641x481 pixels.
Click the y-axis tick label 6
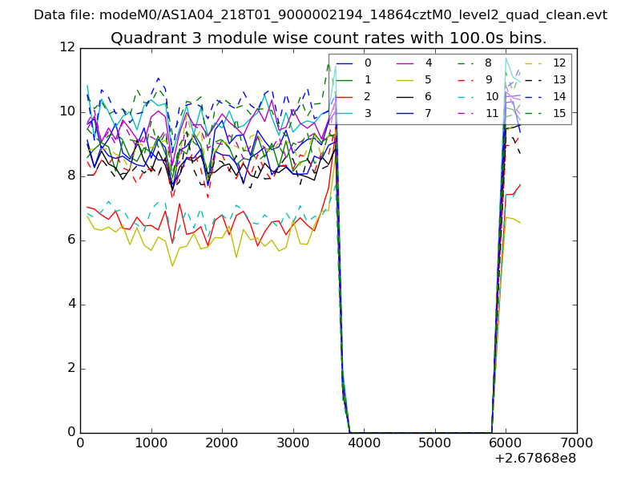(71, 240)
